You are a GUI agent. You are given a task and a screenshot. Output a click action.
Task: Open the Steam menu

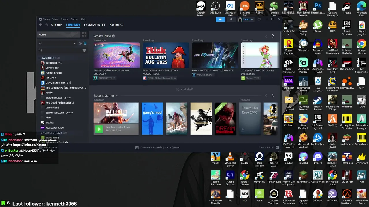pyautogui.click(x=46, y=19)
